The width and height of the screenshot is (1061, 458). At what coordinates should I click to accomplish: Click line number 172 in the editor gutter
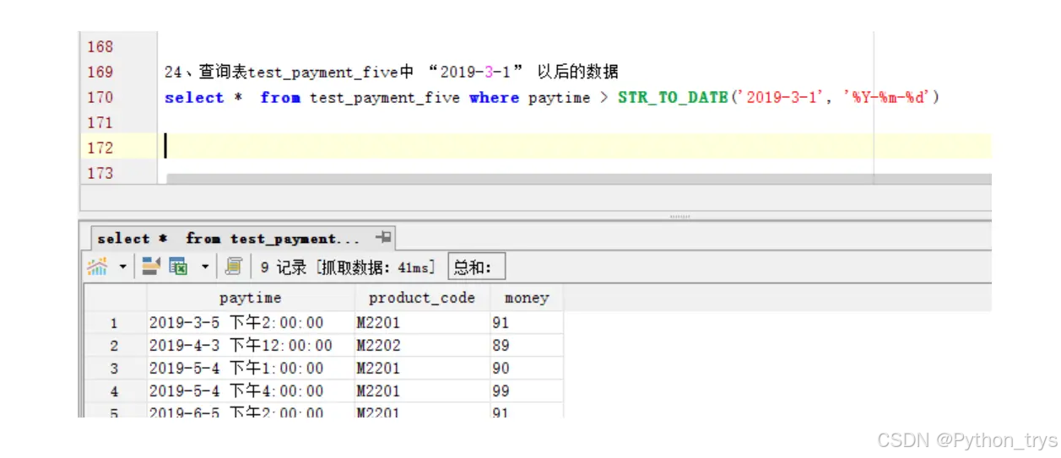click(100, 148)
